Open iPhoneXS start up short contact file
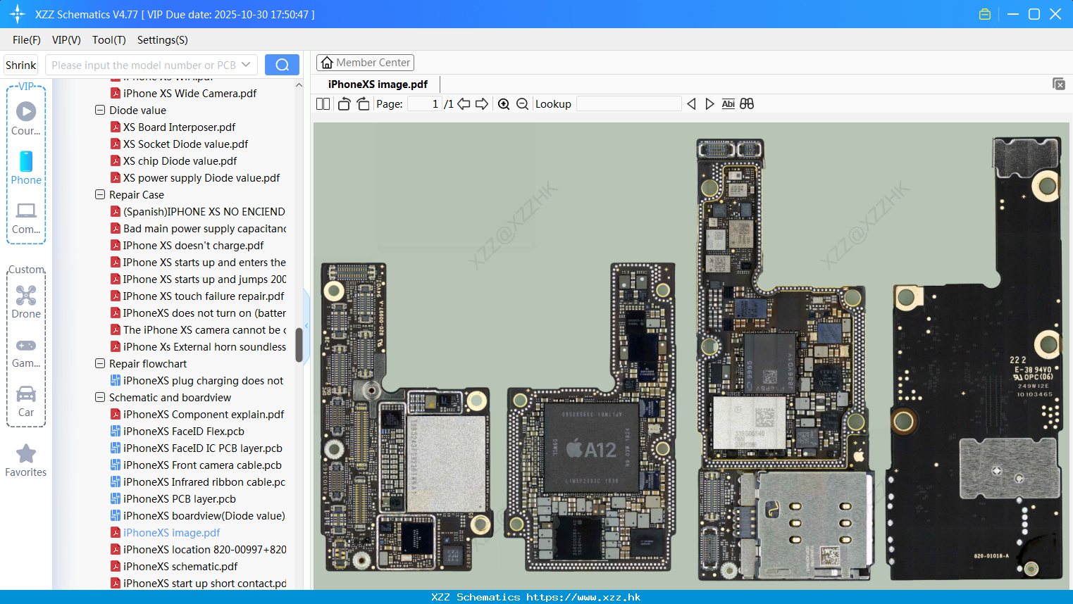The height and width of the screenshot is (604, 1073). (x=204, y=583)
